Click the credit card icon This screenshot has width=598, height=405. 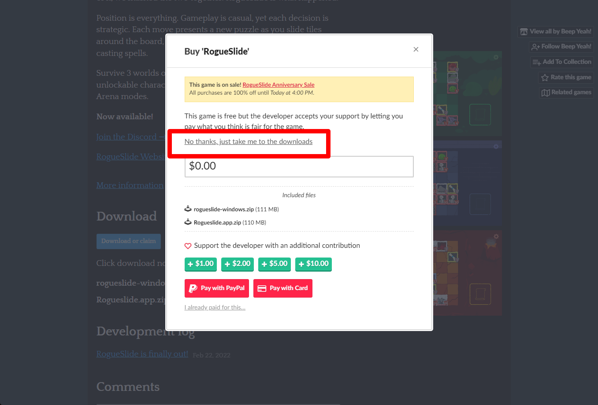click(262, 288)
